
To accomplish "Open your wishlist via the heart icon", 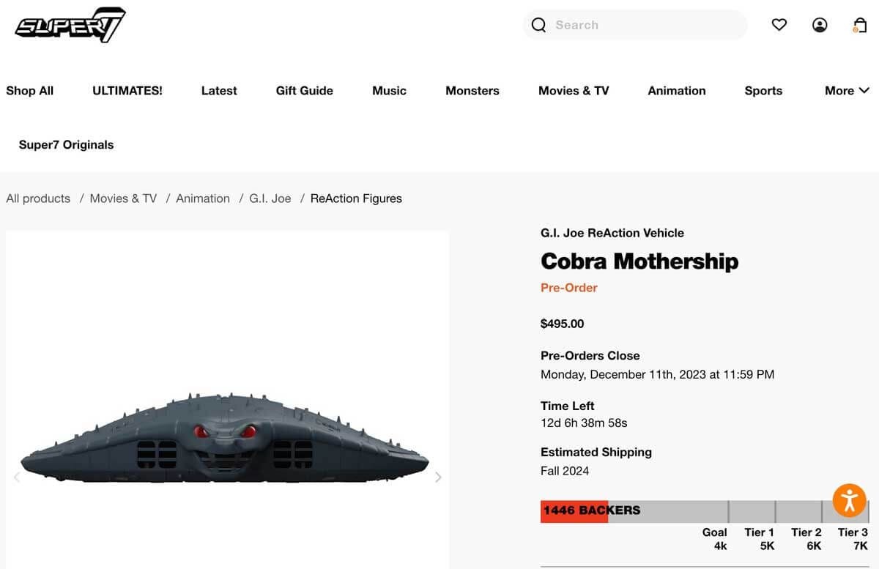I will [779, 24].
